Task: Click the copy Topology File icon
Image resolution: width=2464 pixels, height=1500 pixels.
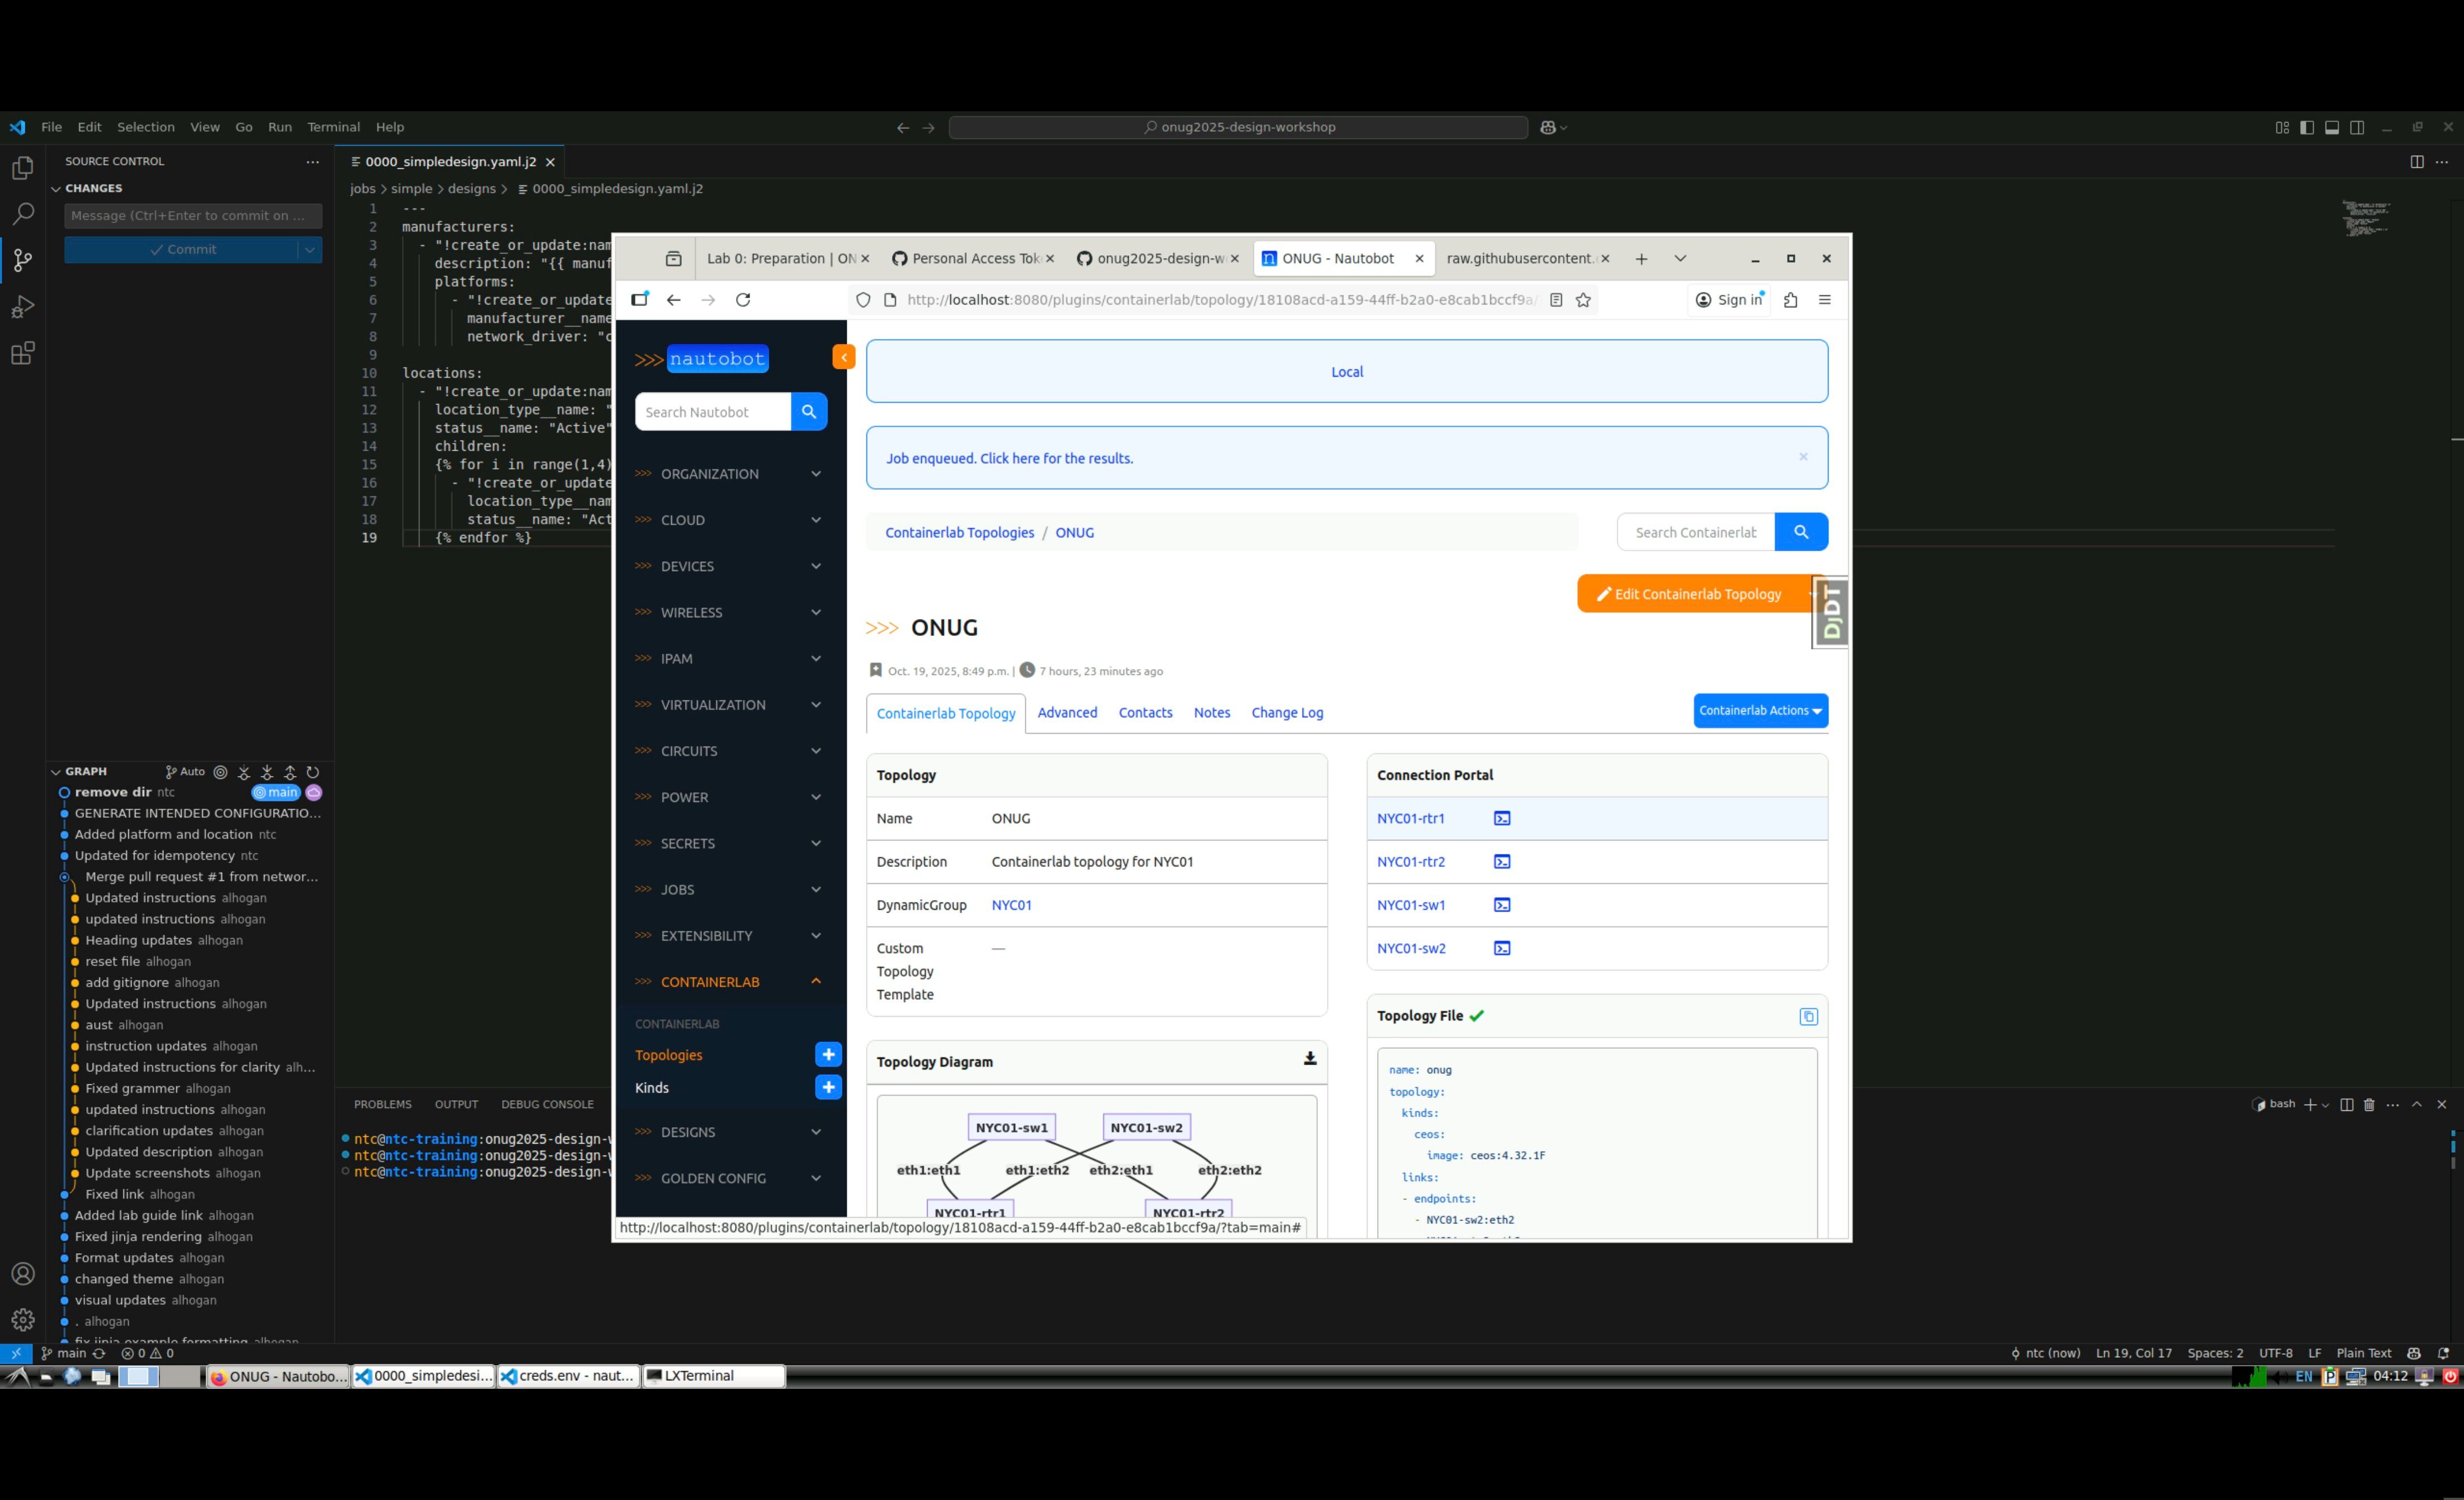Action: point(1808,1016)
